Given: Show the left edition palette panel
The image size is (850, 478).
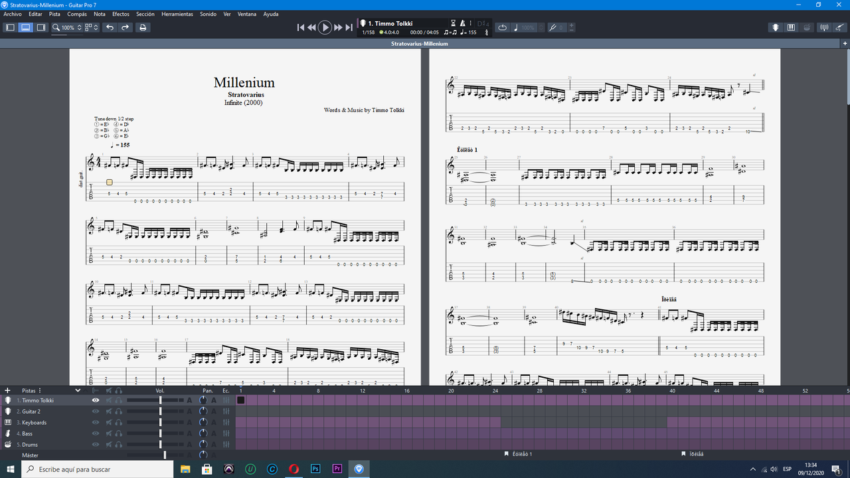Looking at the screenshot, I should click(10, 27).
